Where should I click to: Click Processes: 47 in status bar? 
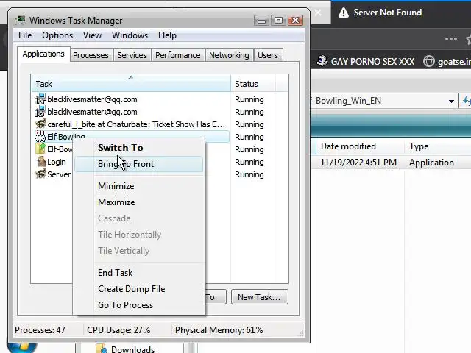point(40,330)
